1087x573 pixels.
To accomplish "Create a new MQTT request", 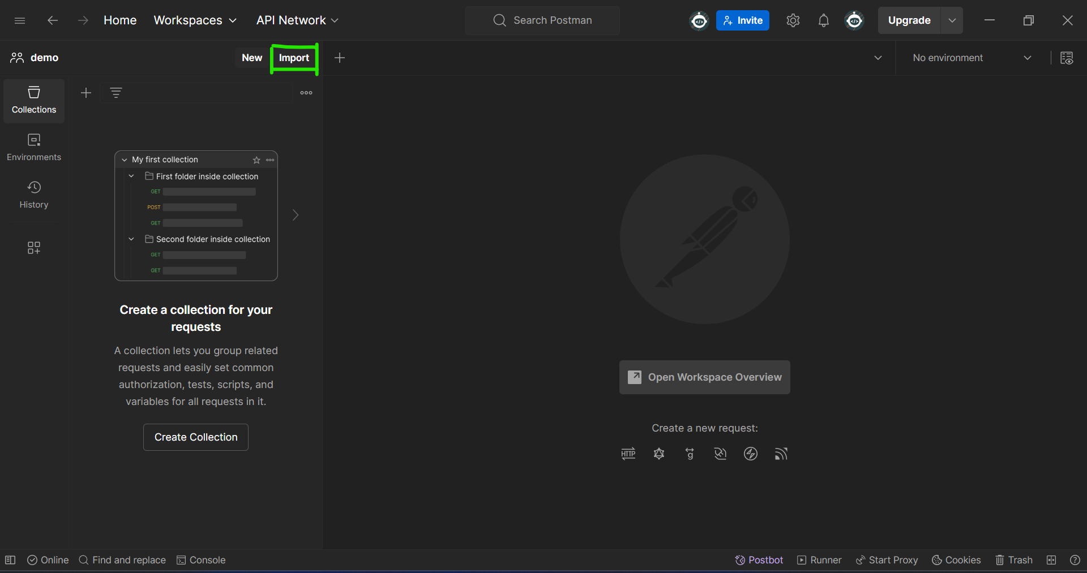I will pos(781,454).
